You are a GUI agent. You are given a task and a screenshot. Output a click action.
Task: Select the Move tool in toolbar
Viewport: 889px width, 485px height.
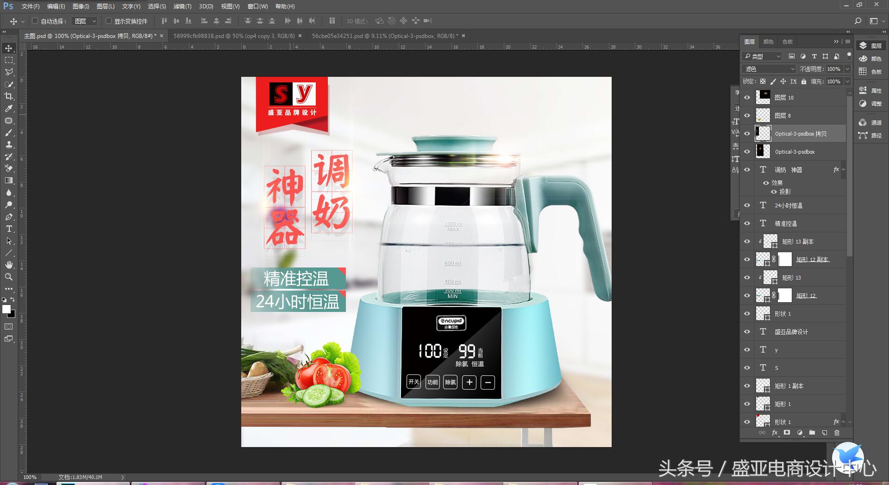(8, 48)
